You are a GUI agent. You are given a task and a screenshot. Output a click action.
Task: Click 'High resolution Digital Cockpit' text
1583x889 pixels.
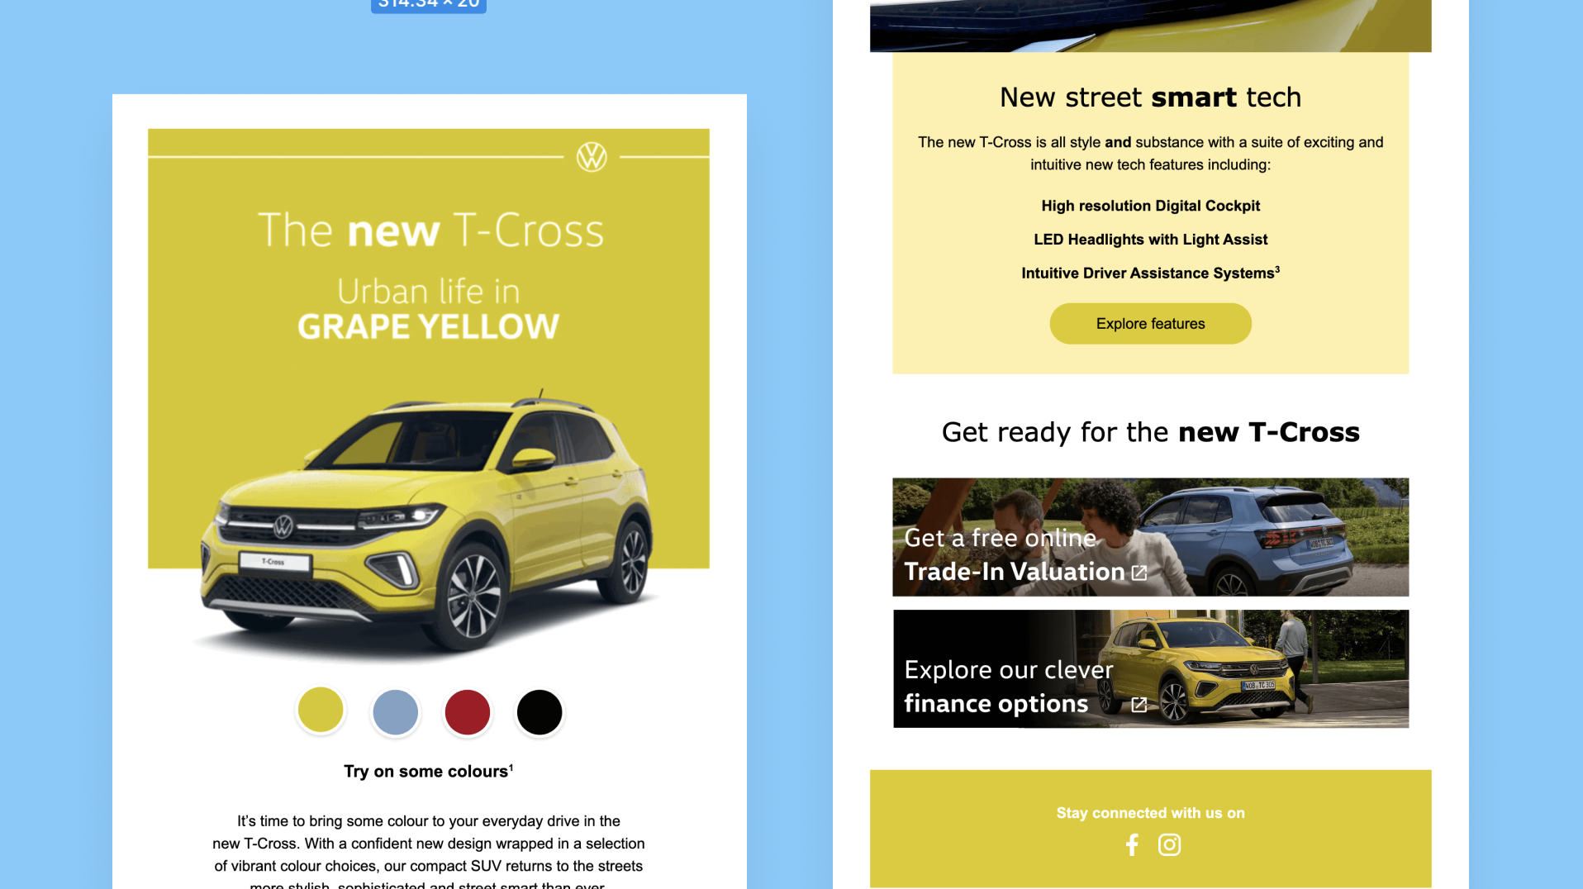click(1150, 206)
